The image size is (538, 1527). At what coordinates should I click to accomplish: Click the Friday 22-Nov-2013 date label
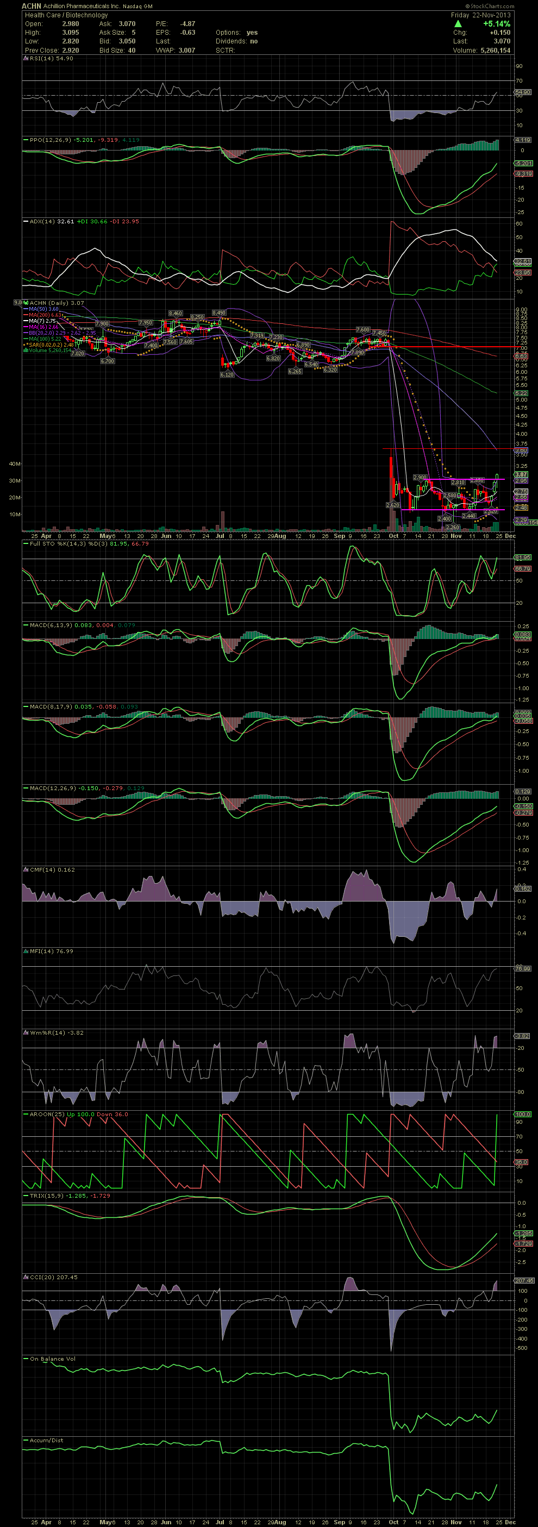[x=480, y=15]
